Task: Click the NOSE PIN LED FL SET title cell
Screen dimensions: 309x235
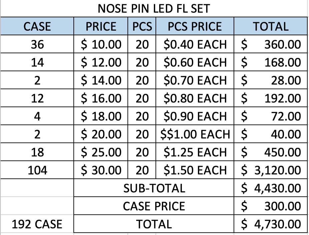Action: point(154,8)
